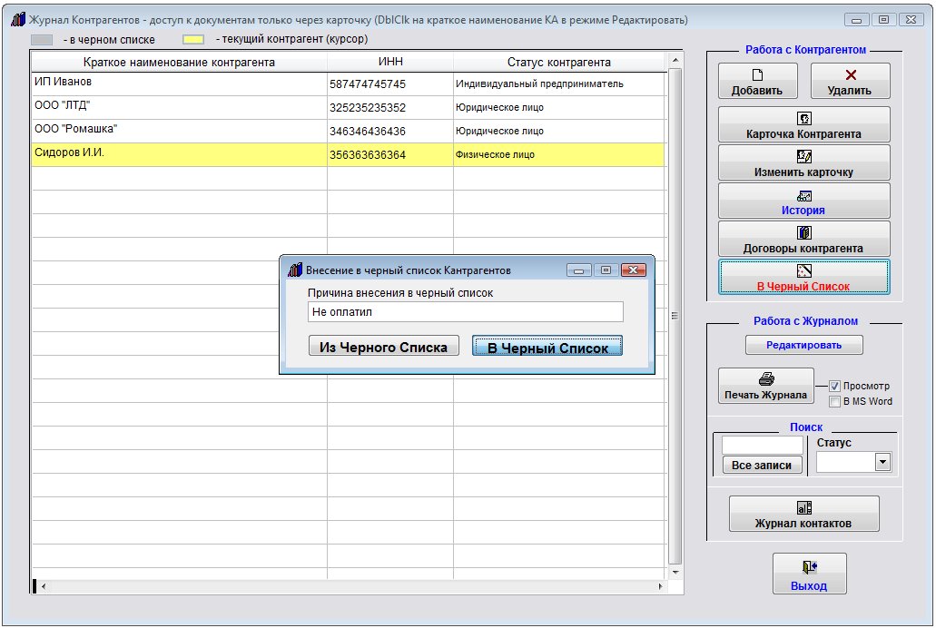Image resolution: width=936 pixels, height=628 pixels.
Task: Click the ИНН column header
Action: pos(390,62)
